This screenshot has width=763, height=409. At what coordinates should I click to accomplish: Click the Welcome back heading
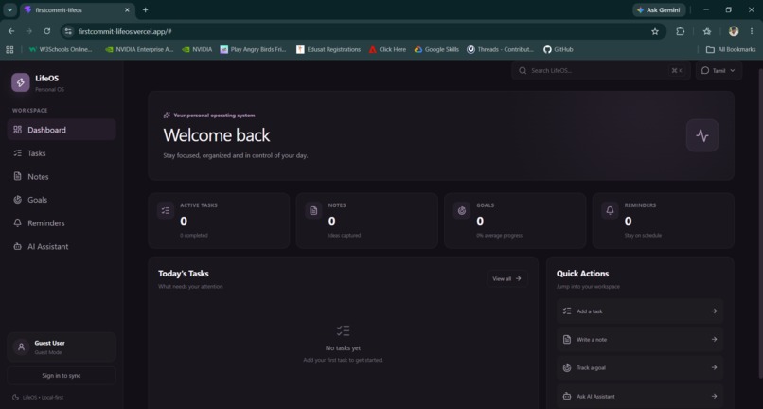(217, 135)
